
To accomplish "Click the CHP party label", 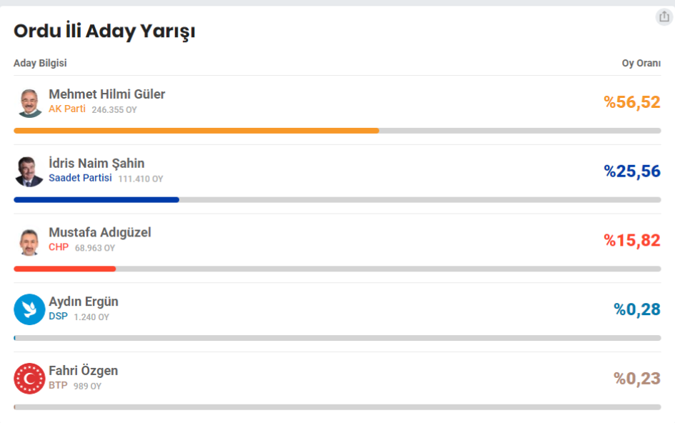I will (x=59, y=247).
